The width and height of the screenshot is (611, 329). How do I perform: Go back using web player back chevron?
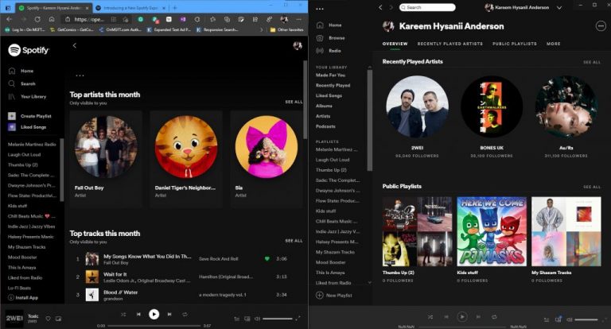[75, 45]
